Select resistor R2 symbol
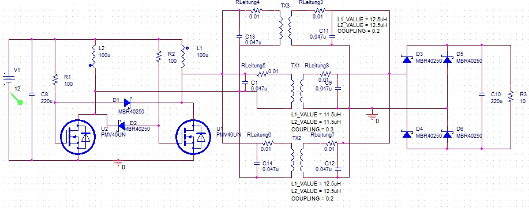 click(159, 56)
